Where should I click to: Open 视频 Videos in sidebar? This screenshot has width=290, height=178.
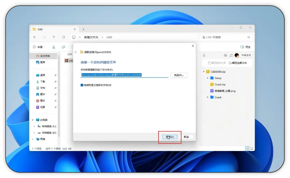41,107
